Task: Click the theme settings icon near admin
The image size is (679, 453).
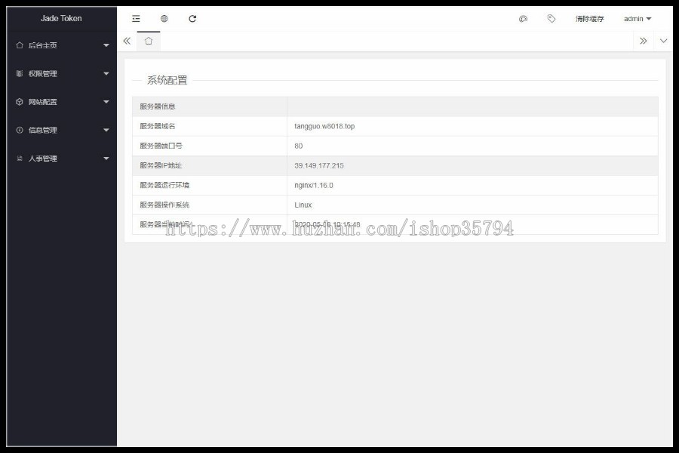Action: click(524, 19)
